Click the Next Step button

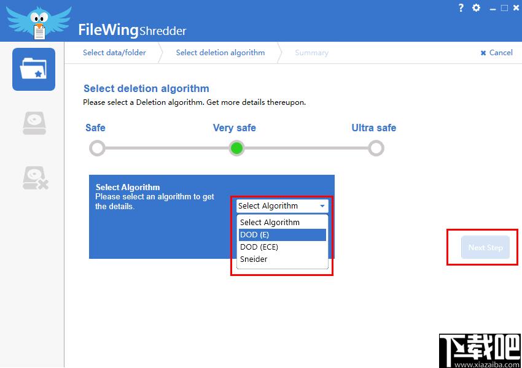485,247
